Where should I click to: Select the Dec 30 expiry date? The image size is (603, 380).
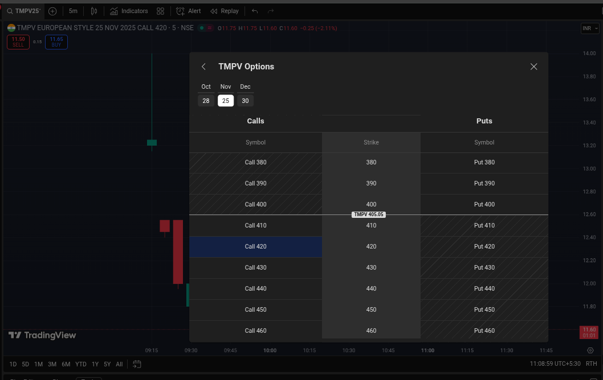(245, 101)
